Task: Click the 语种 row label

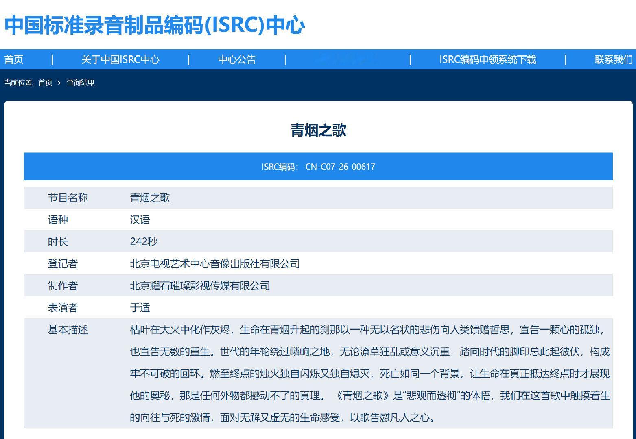Action: pos(58,220)
